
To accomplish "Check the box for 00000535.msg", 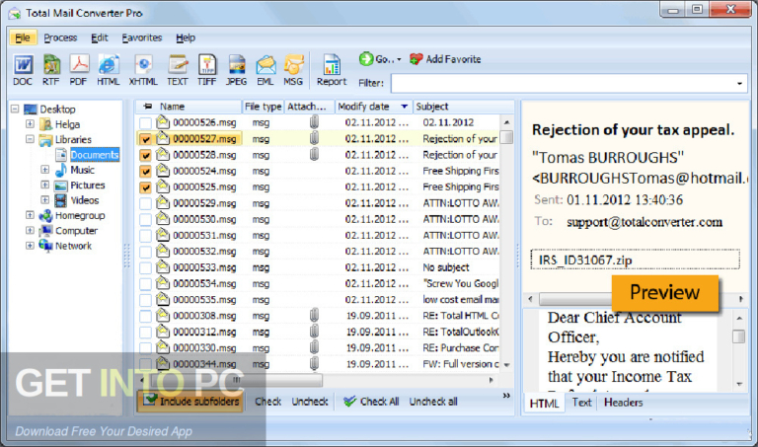I will click(x=145, y=300).
